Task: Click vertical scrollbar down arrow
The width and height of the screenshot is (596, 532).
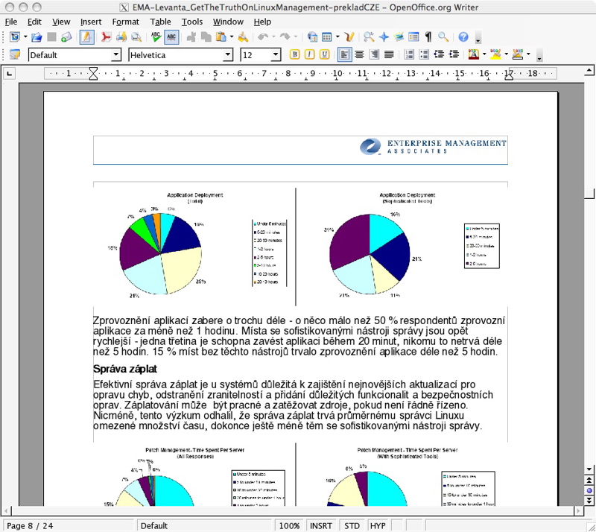Action: pyautogui.click(x=589, y=469)
